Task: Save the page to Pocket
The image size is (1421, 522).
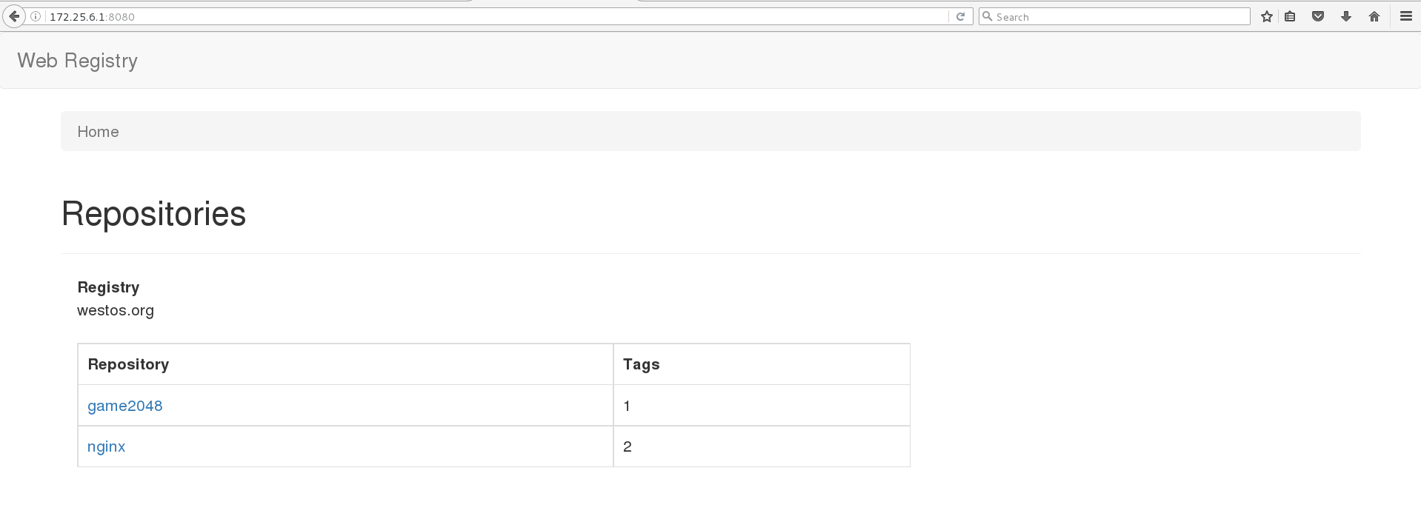Action: [x=1318, y=16]
